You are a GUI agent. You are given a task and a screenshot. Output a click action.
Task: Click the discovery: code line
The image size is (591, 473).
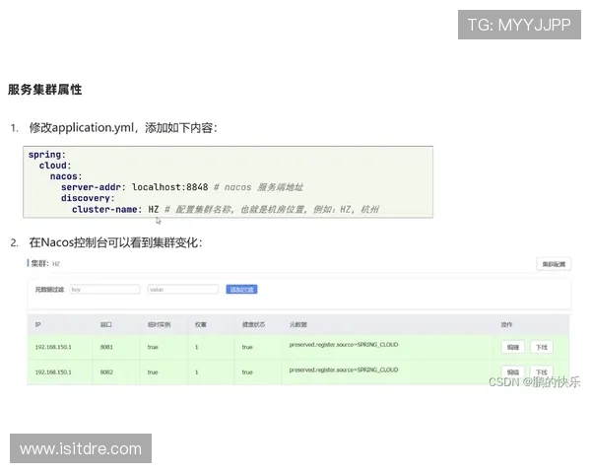point(88,198)
